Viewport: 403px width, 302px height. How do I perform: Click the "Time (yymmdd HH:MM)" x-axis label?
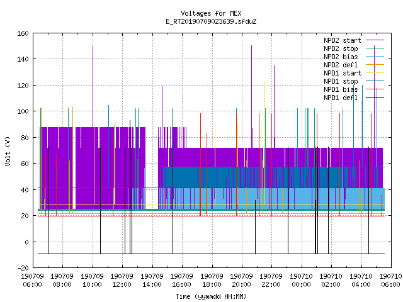(x=211, y=296)
